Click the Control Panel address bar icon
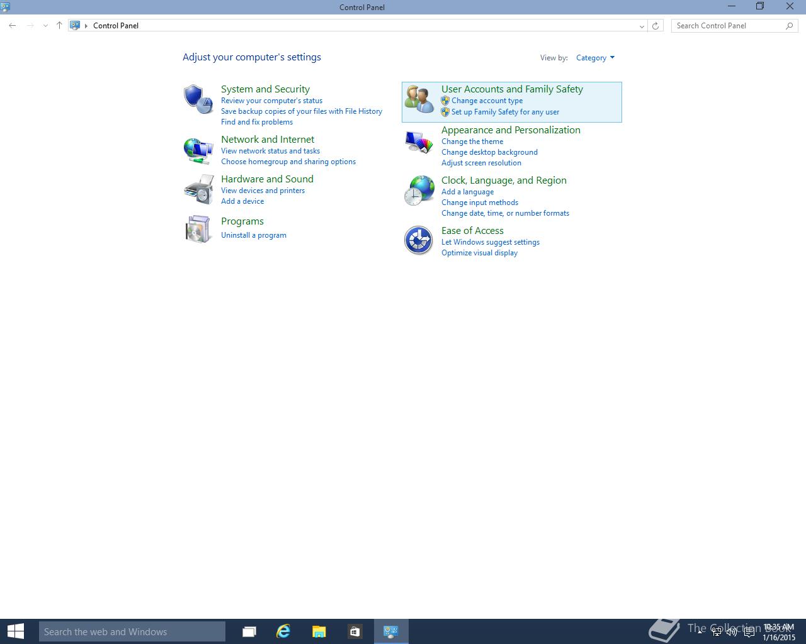Screen dimensions: 806x644 (75, 26)
